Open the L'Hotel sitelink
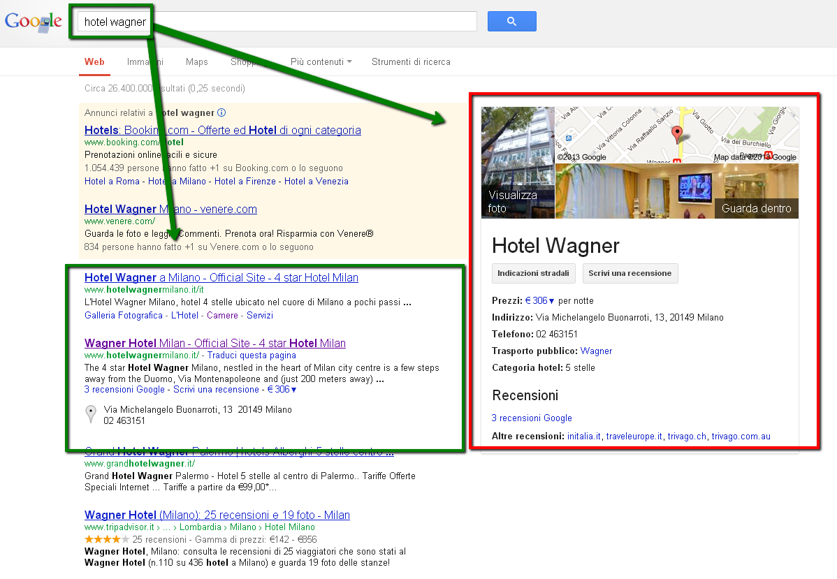 click(x=184, y=316)
